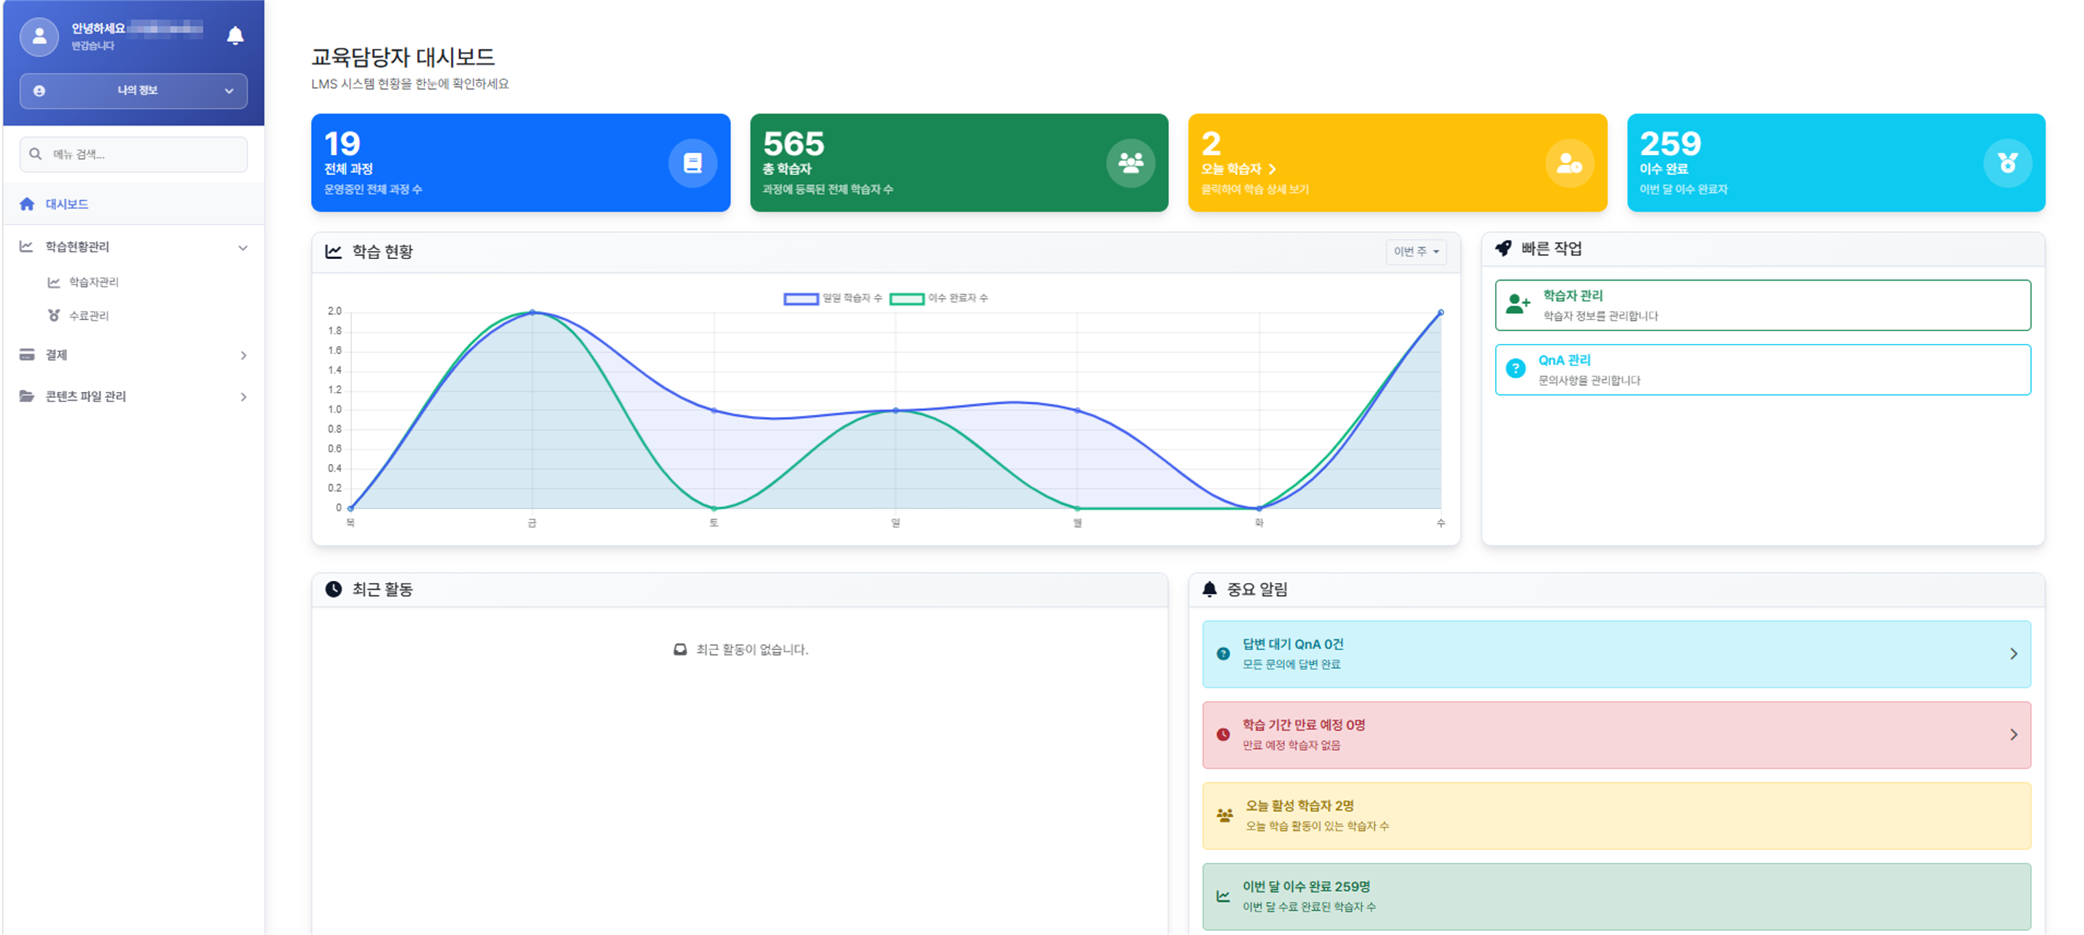Click the add-user icon in 학습자 관리
The width and height of the screenshot is (2084, 935).
click(x=1518, y=305)
